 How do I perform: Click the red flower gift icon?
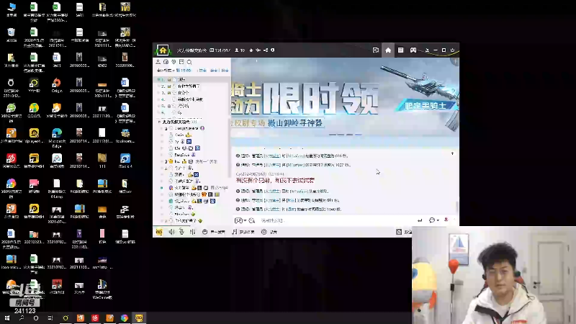[x=446, y=220]
